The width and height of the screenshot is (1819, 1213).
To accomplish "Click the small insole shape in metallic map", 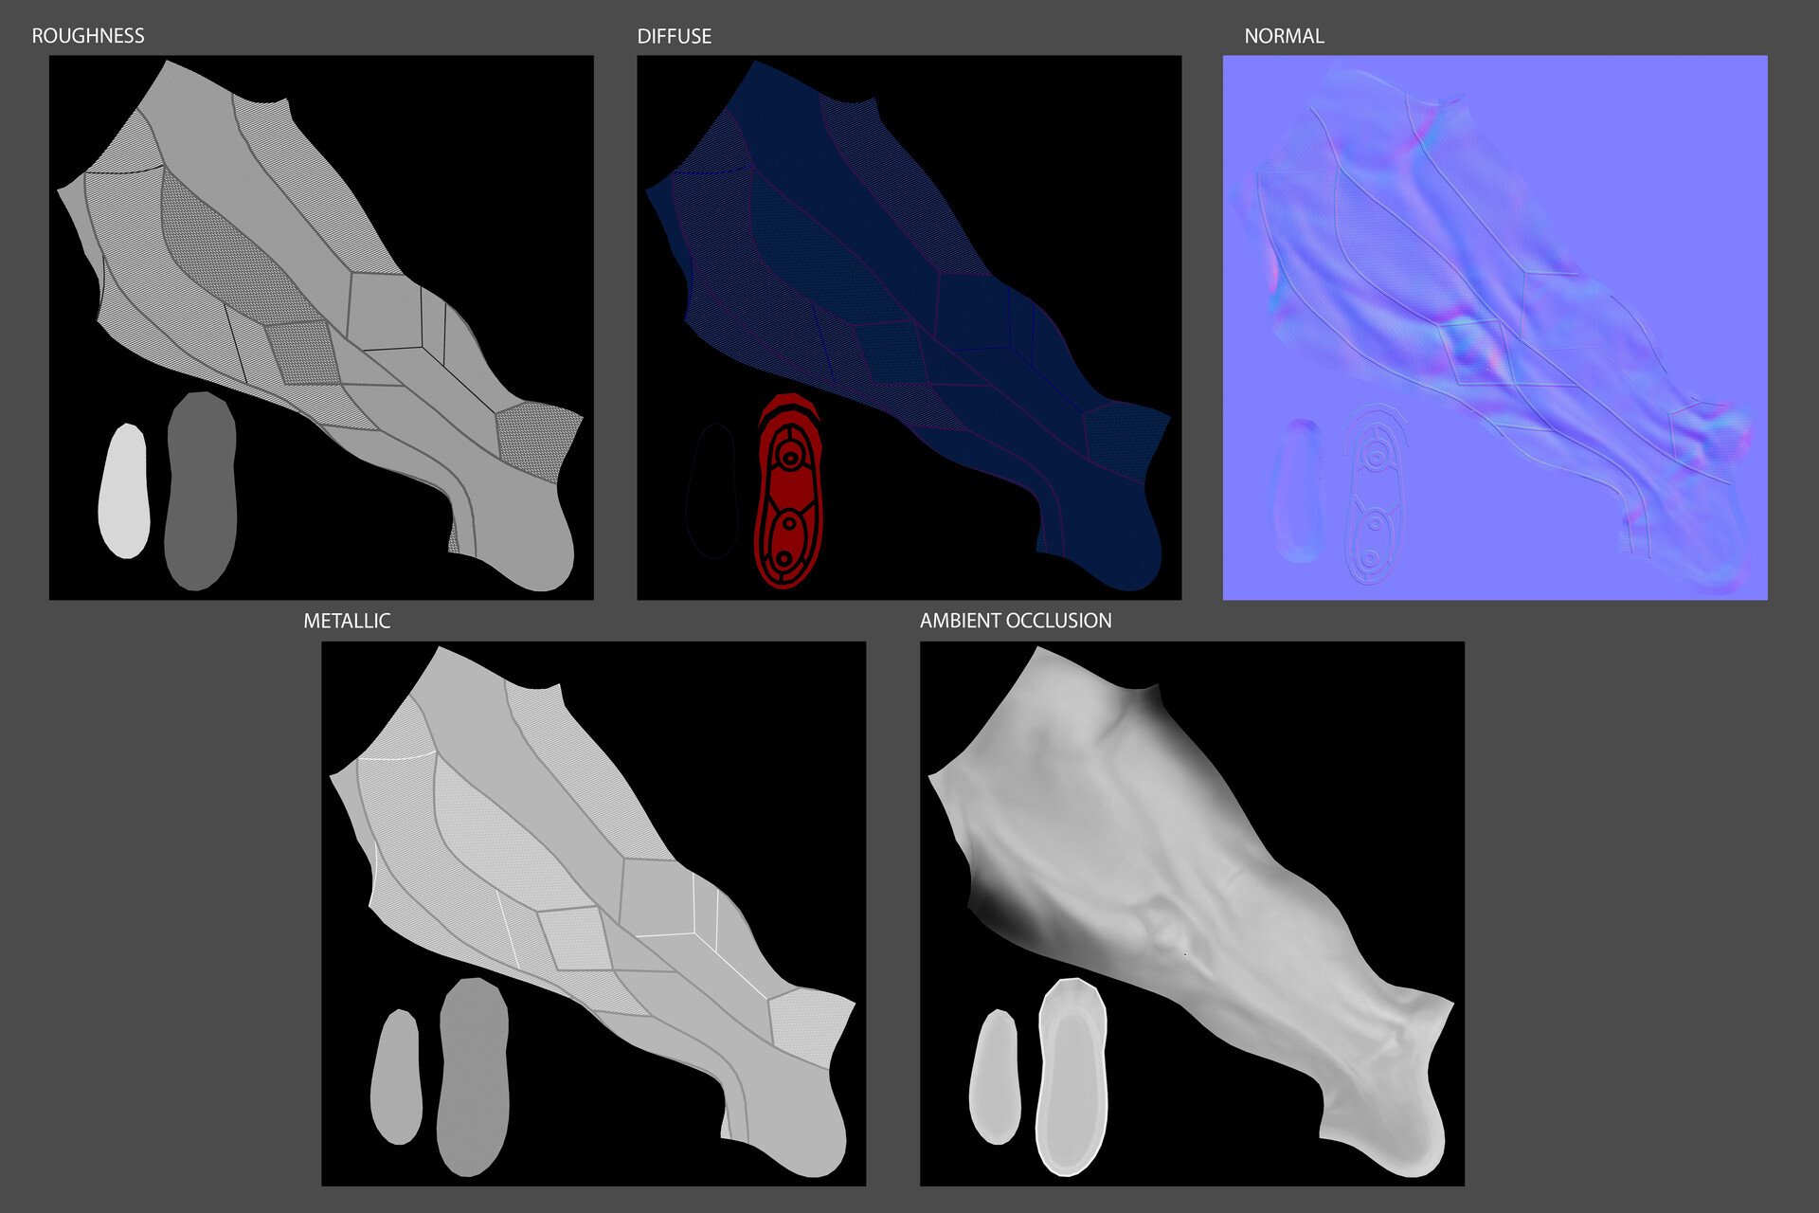I will 396,1077.
